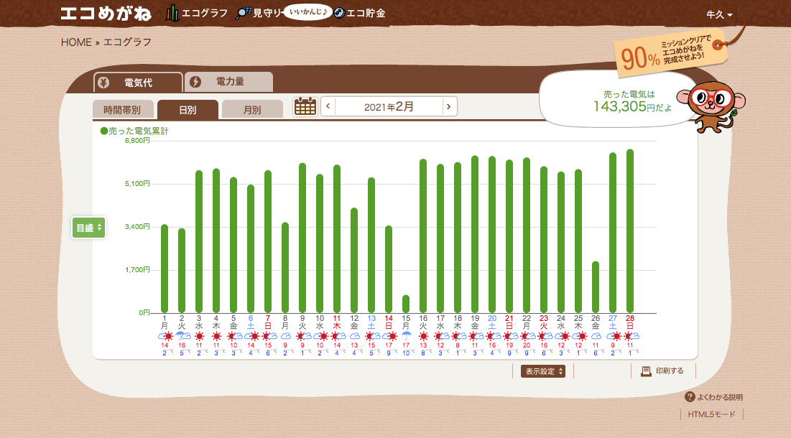Screen dimensions: 791x438
Task: Switch to the 電力量 tab
Action: 229,82
